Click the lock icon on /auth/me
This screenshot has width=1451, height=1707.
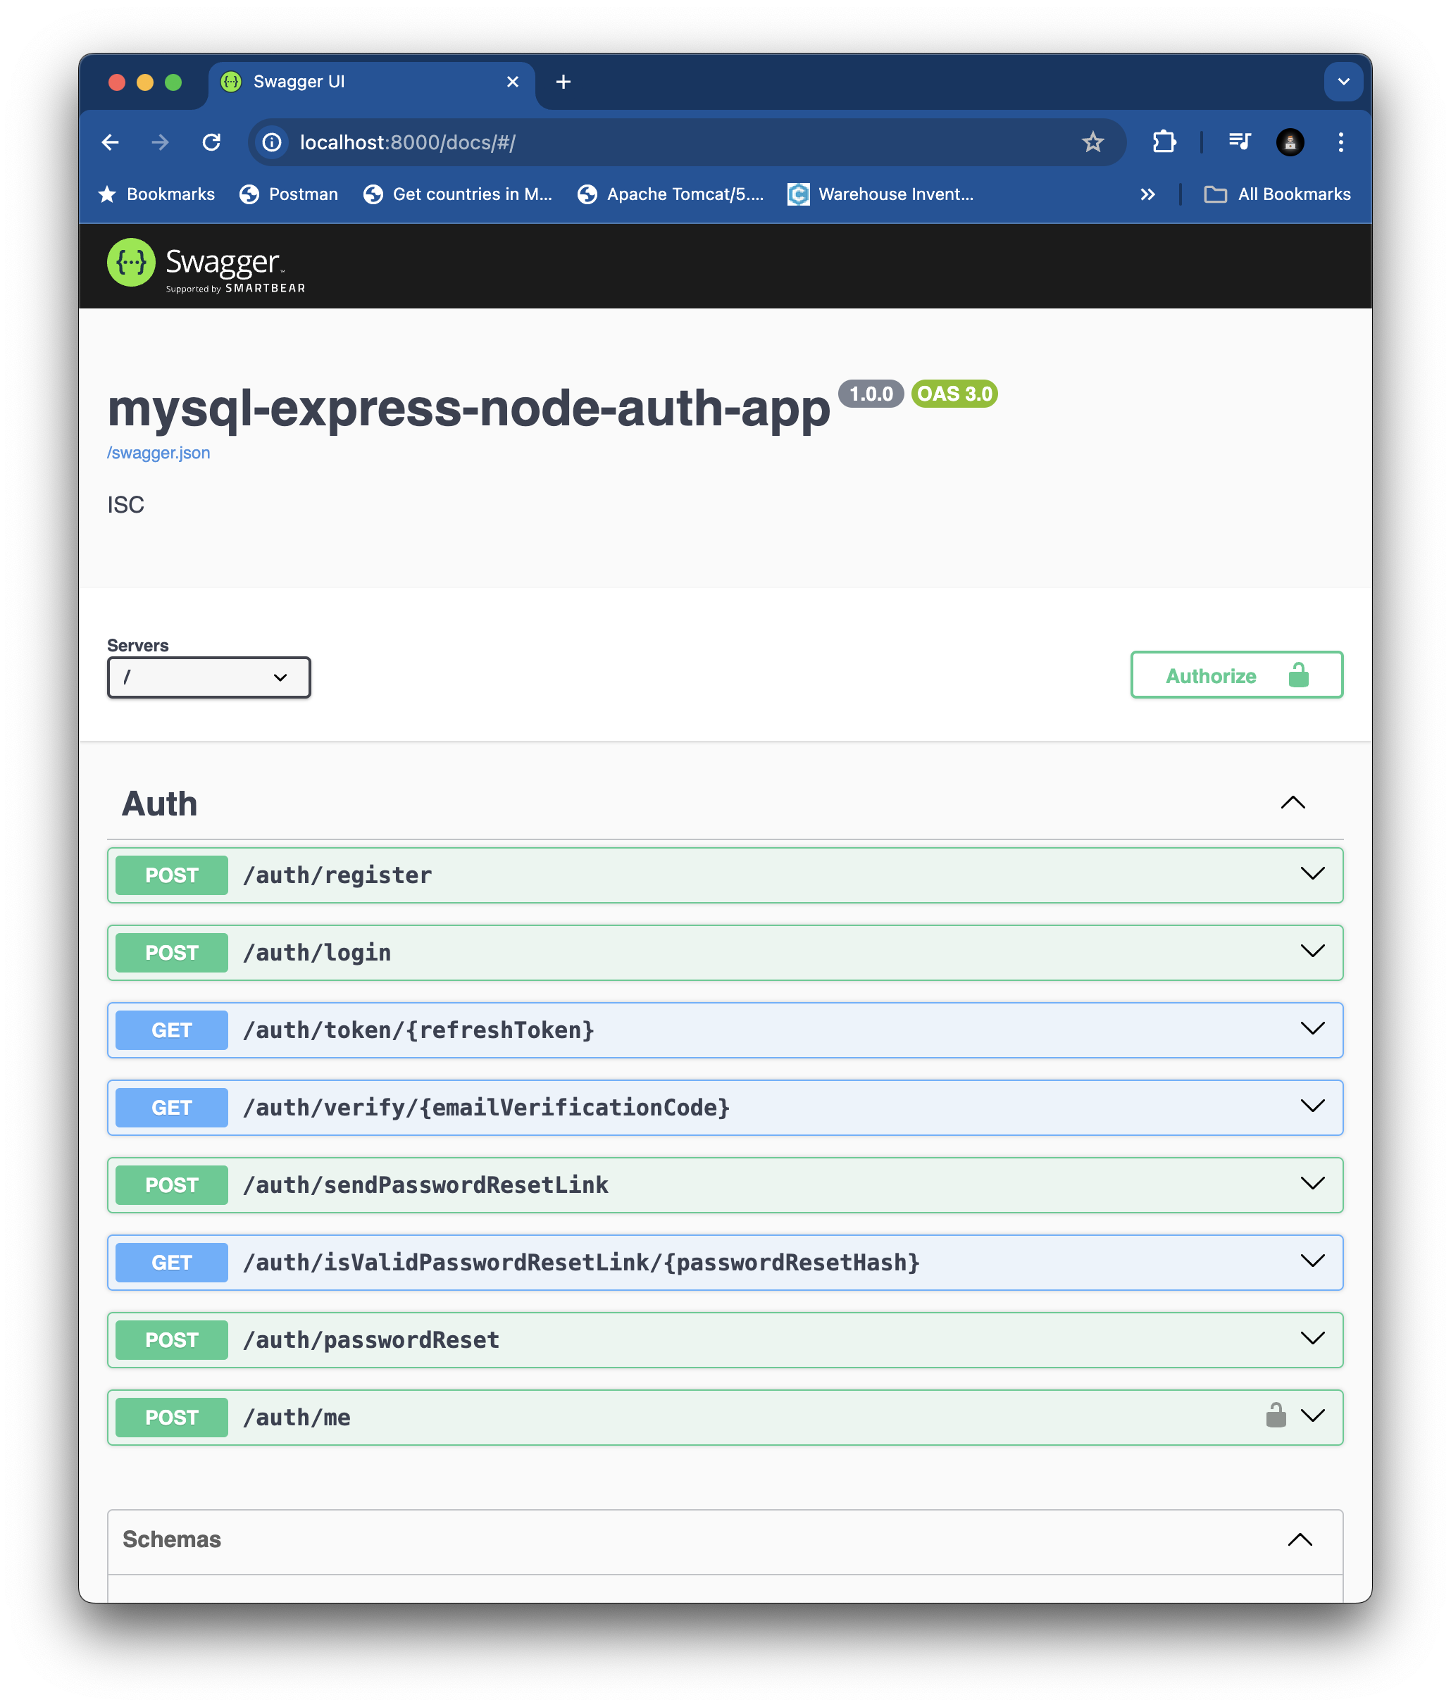1276,1415
